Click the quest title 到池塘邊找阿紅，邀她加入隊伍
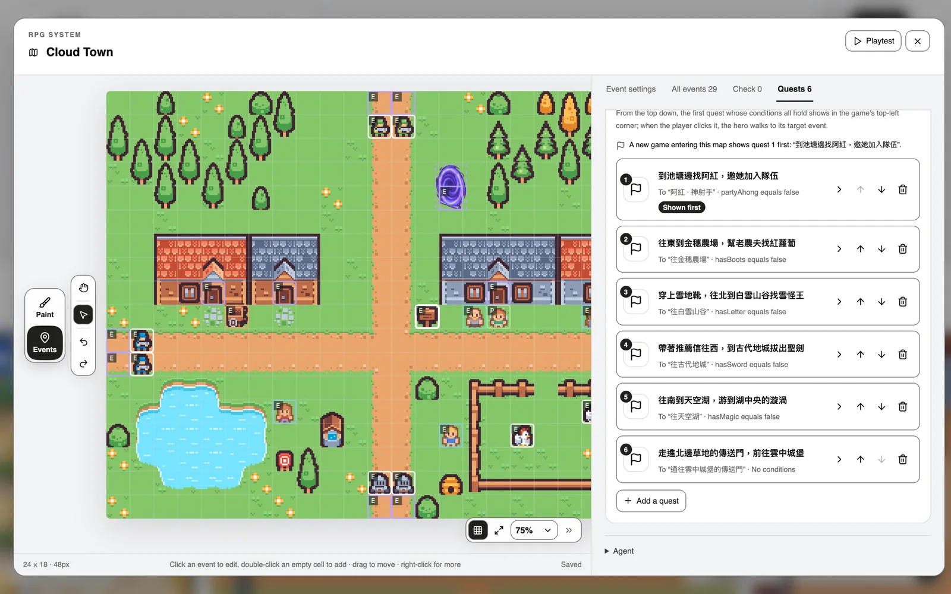 (718, 176)
